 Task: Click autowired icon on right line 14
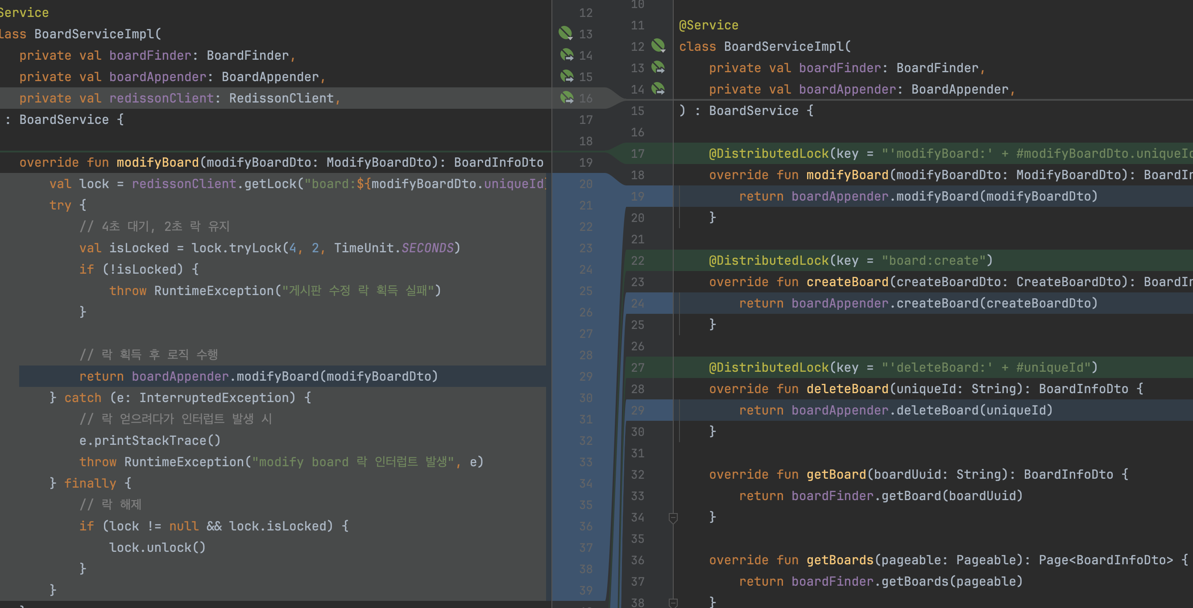coord(658,89)
